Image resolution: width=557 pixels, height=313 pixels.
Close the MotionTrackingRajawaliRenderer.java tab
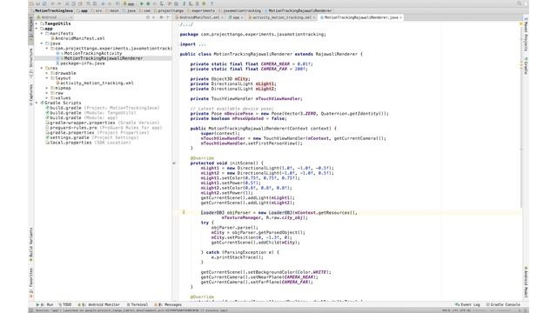coord(400,17)
